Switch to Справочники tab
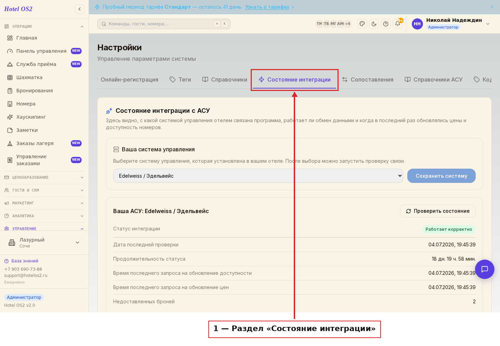 [225, 79]
